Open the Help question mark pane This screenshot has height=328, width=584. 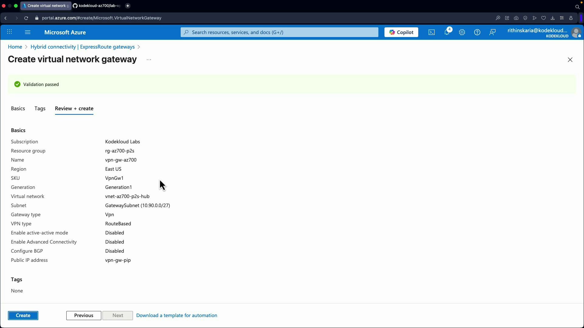point(477,32)
